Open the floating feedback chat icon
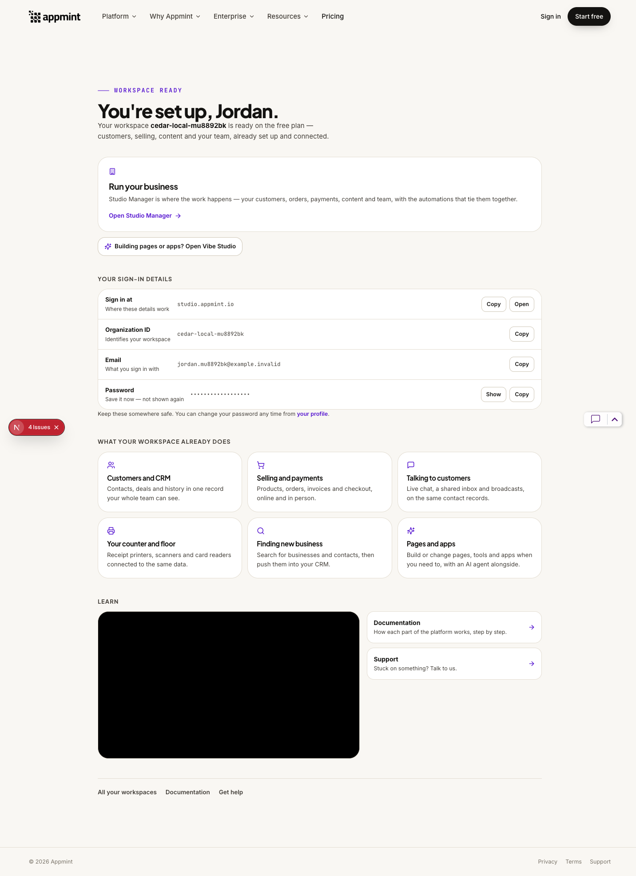The height and width of the screenshot is (876, 636). 596,419
